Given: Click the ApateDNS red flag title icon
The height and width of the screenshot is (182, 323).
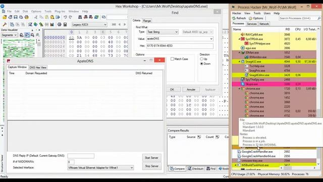Looking at the screenshot, I should click(x=9, y=61).
